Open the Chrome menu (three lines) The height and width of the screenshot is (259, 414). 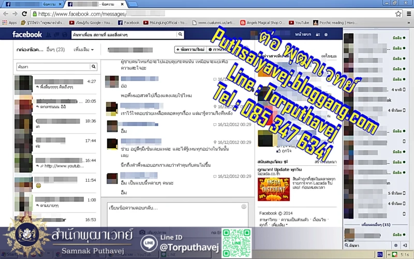point(407,14)
